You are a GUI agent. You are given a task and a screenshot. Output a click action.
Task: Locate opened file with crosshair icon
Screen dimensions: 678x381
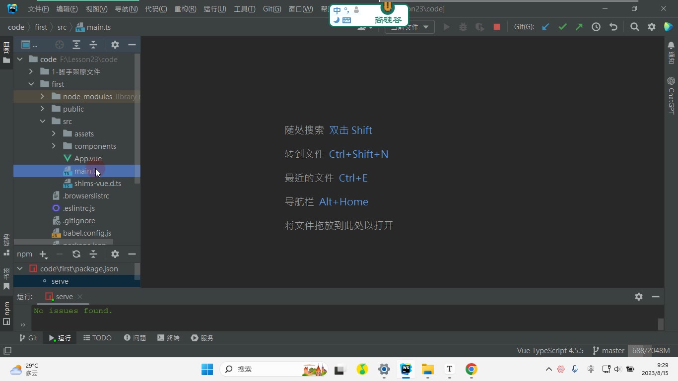coord(60,45)
